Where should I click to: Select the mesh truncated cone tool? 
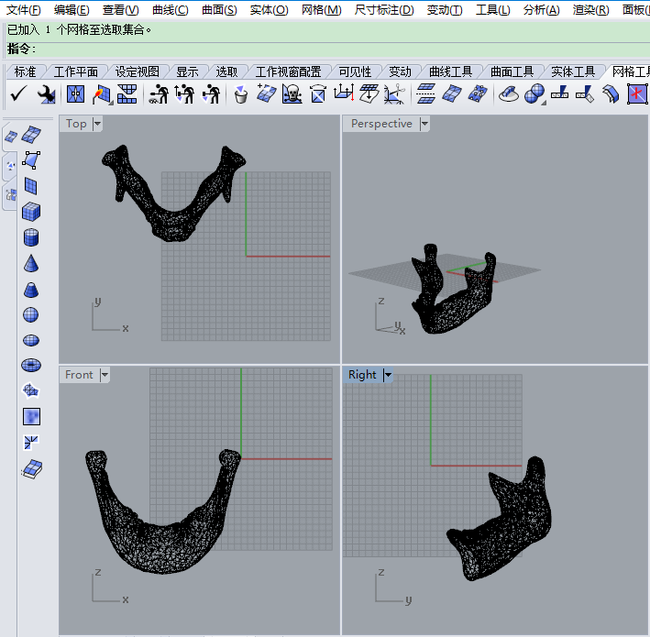[x=31, y=290]
